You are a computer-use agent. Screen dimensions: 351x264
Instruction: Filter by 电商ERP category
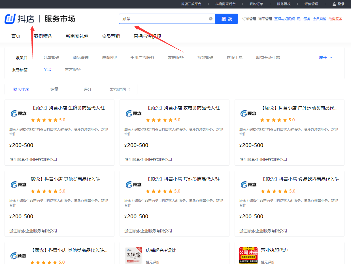click(110, 58)
